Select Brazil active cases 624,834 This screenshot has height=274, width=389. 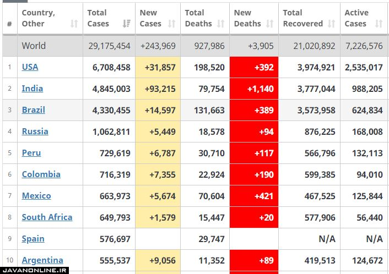(368, 110)
